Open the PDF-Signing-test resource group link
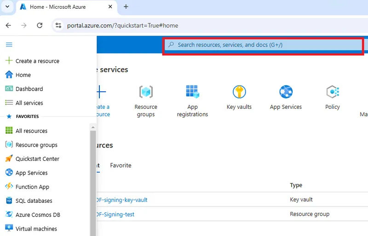368x236 pixels. pyautogui.click(x=115, y=214)
